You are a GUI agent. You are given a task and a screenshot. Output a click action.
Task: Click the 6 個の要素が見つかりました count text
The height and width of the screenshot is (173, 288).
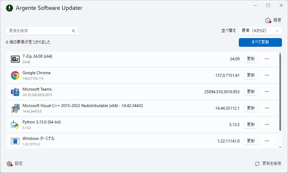coord(28,42)
